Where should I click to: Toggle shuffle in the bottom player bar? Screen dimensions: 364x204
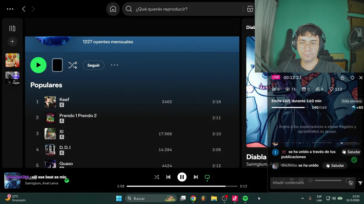click(x=157, y=177)
